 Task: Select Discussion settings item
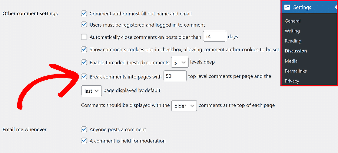(x=296, y=51)
